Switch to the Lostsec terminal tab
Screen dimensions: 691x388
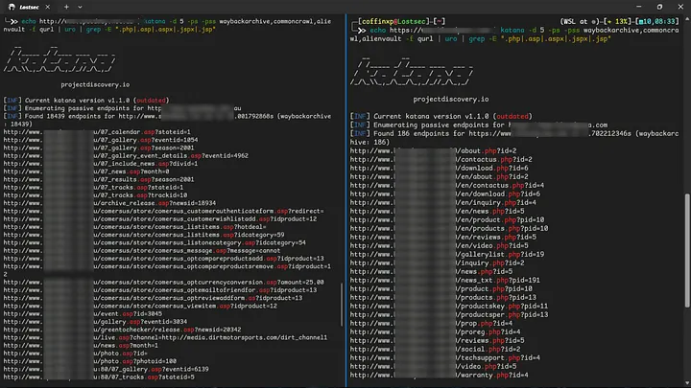pos(28,7)
